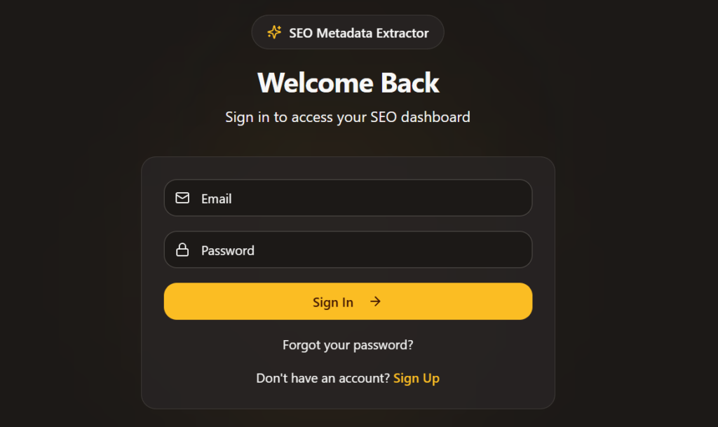The height and width of the screenshot is (427, 718).
Task: Click the word "dashboard" in the subtitle
Action: coord(435,116)
